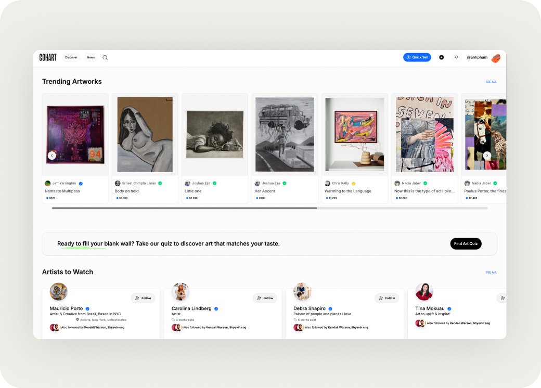Click Jeff Yarrington's blue verified badge

coord(81,184)
